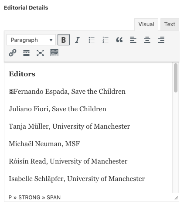Enter fullscreen editing mode
The width and height of the screenshot is (184, 205).
click(x=40, y=53)
